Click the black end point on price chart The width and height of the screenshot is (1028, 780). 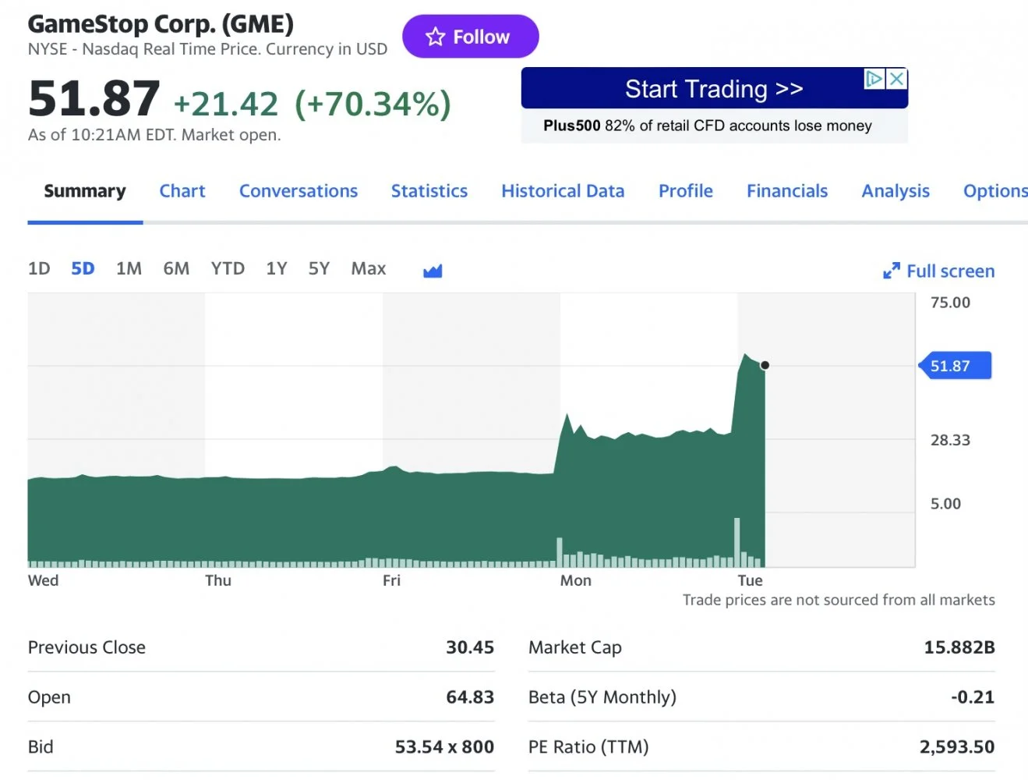click(765, 365)
